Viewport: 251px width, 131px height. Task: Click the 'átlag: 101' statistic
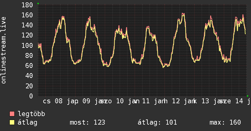coord(157,122)
